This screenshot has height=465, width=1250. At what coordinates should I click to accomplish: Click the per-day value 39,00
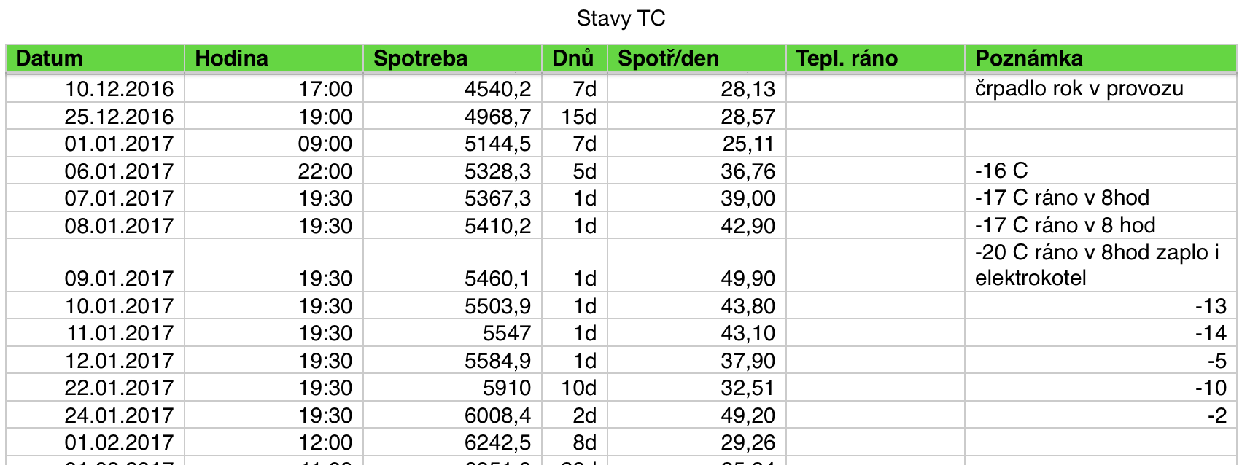[748, 198]
